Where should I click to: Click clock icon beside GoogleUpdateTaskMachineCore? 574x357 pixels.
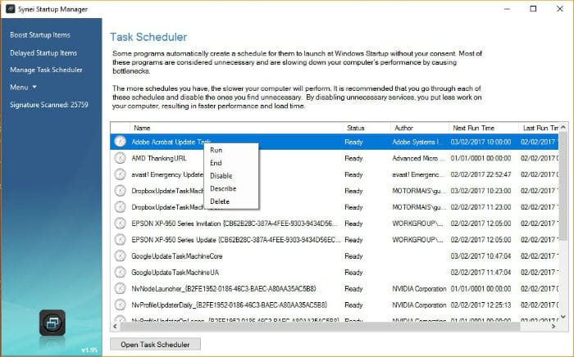click(120, 255)
